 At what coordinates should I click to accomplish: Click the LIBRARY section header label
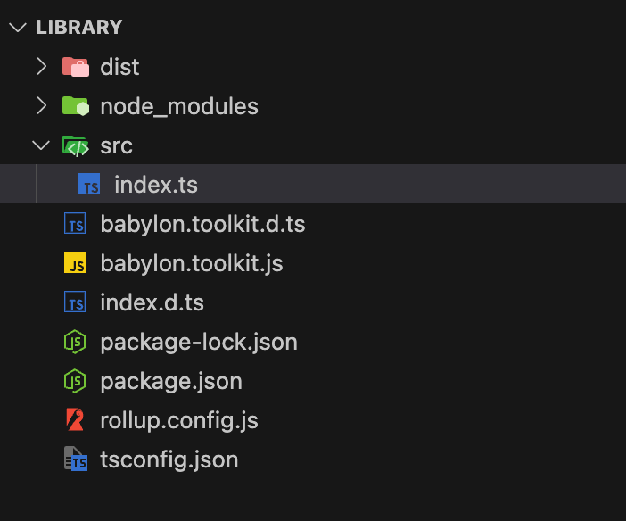(79, 27)
